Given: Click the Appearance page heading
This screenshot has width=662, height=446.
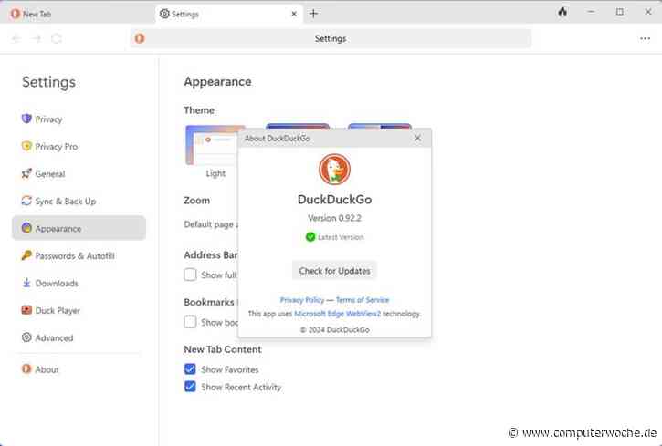Looking at the screenshot, I should pyautogui.click(x=217, y=82).
